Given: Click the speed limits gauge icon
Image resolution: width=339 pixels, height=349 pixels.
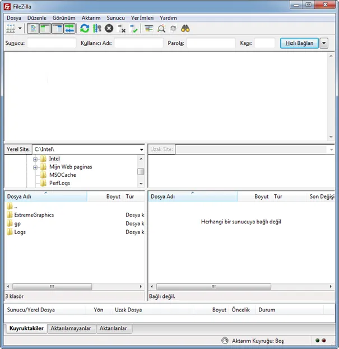Looking at the screenshot, I should (x=225, y=341).
